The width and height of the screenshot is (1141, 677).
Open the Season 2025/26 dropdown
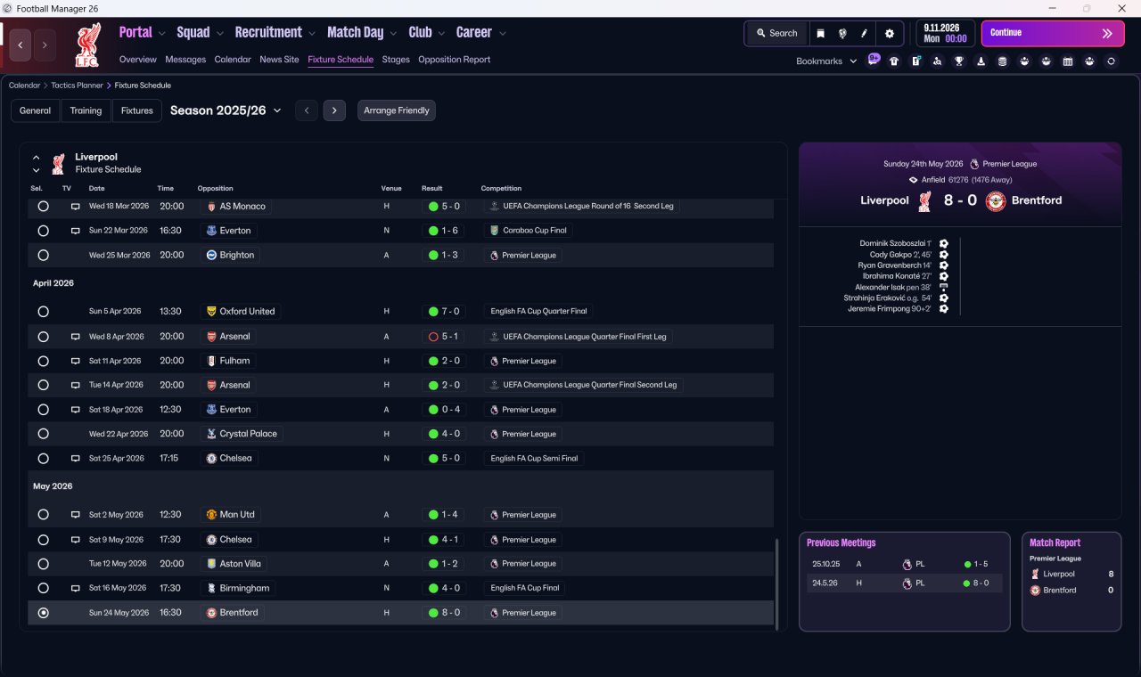pyautogui.click(x=226, y=110)
